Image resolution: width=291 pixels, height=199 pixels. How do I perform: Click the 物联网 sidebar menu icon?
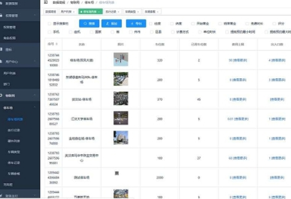click(2, 96)
